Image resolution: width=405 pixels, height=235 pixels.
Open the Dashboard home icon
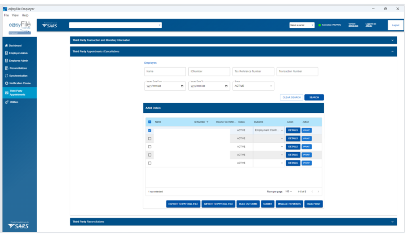coord(6,45)
